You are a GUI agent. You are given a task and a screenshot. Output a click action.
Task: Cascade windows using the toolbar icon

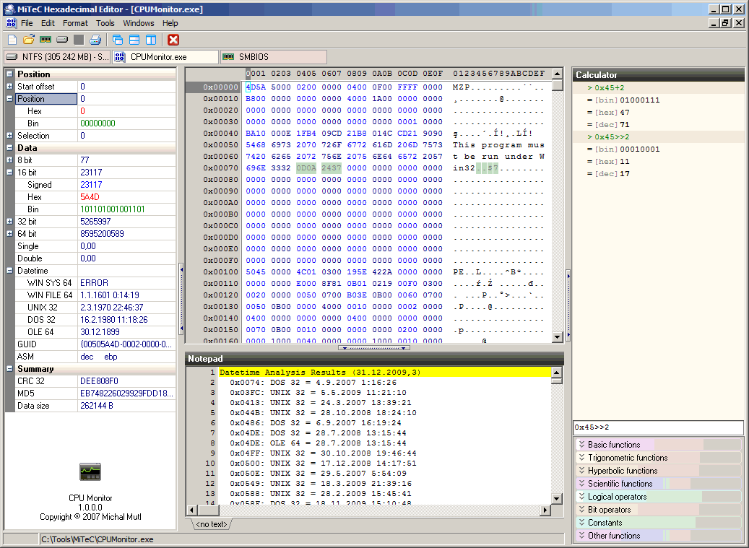click(117, 40)
